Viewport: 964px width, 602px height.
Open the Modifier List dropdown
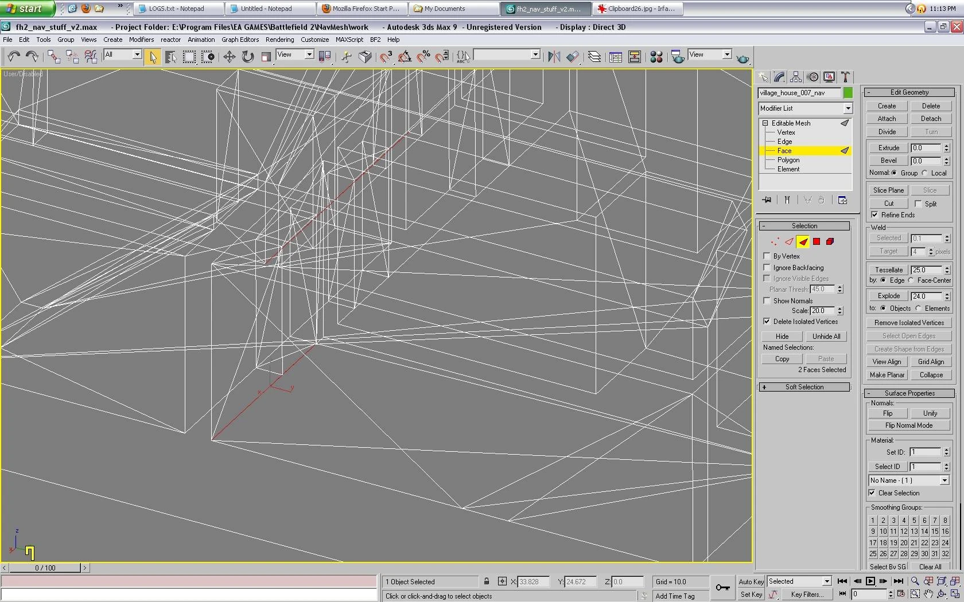[805, 108]
